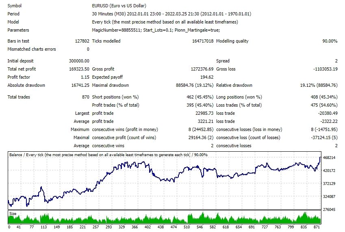Click the consecutive wins value 8 (24452.85)
Image resolution: width=345 pixels, height=232 pixels.
[x=201, y=130]
